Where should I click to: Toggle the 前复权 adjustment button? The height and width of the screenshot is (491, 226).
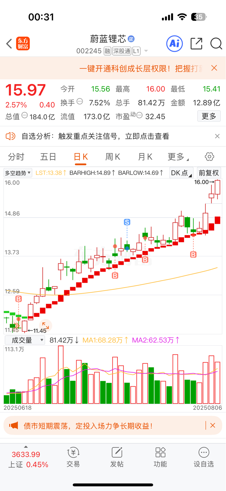209,173
